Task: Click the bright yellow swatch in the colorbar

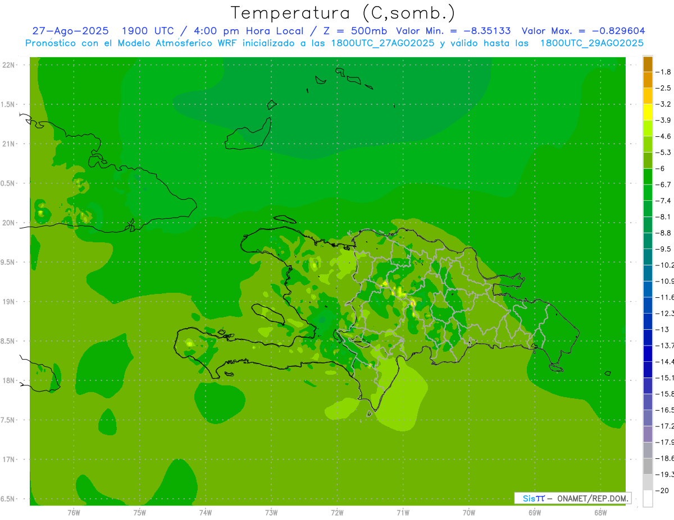Action: 648,112
